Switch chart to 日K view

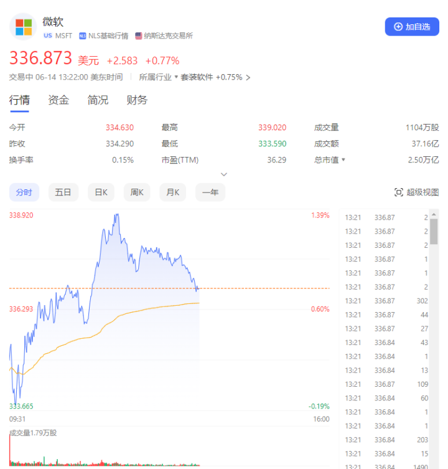pyautogui.click(x=101, y=192)
